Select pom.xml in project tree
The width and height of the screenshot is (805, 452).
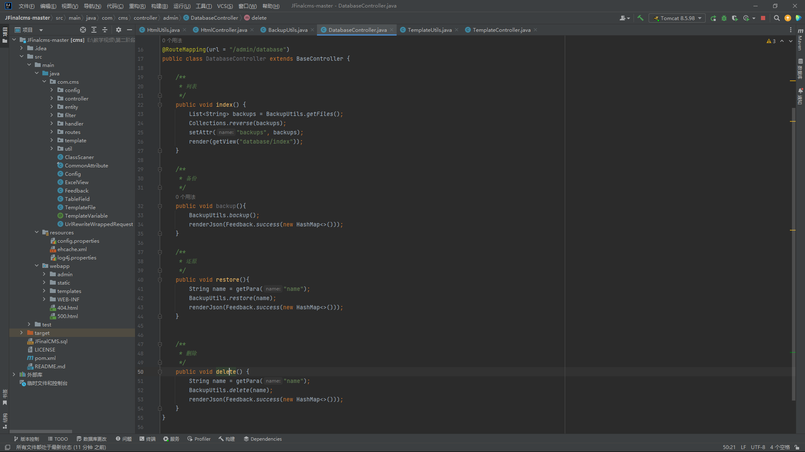tap(45, 358)
